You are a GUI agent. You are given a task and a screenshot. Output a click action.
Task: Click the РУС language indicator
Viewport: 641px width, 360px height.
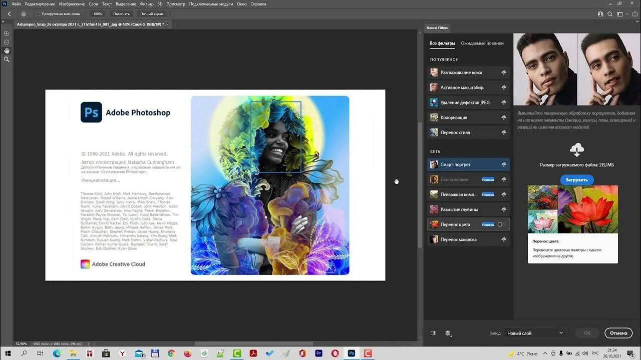click(x=595, y=353)
